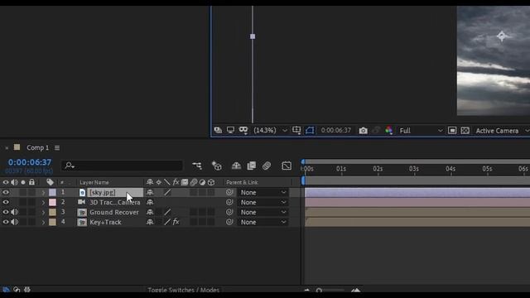Viewport: 530px width, 298px height.
Task: Open the Comp 1 panel menu
Action: click(57, 148)
